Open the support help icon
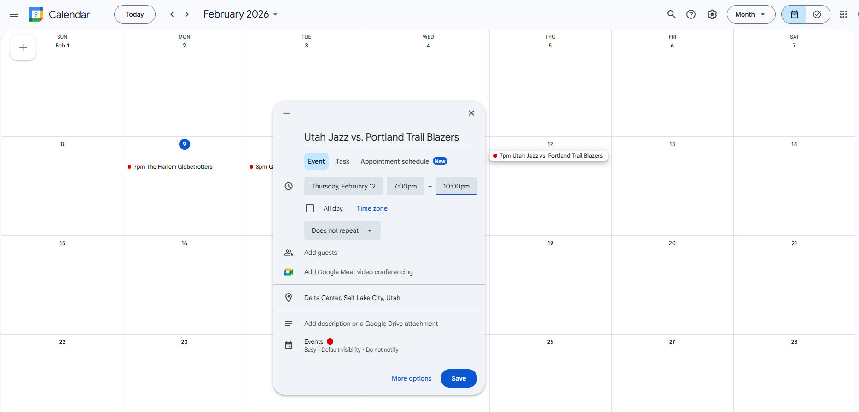This screenshot has height=412, width=859. (x=691, y=14)
